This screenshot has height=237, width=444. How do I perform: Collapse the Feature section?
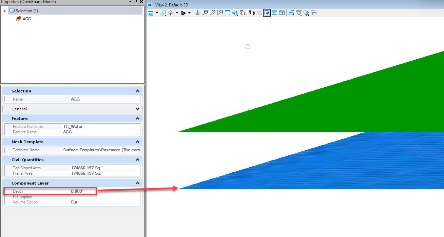[137, 118]
